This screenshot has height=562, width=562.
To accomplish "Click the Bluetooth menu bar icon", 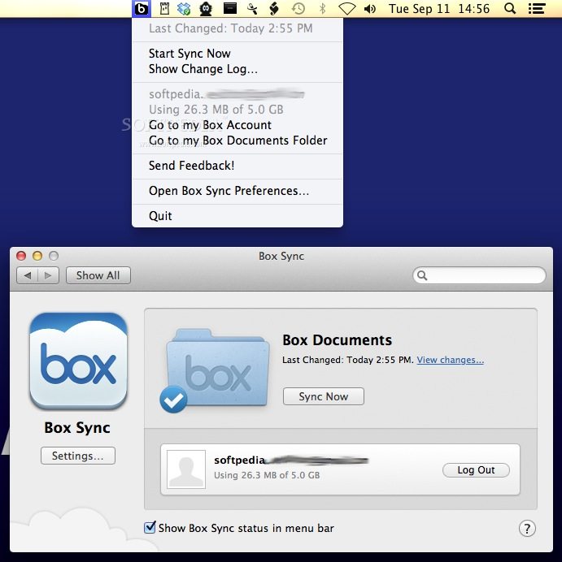I will pos(322,9).
